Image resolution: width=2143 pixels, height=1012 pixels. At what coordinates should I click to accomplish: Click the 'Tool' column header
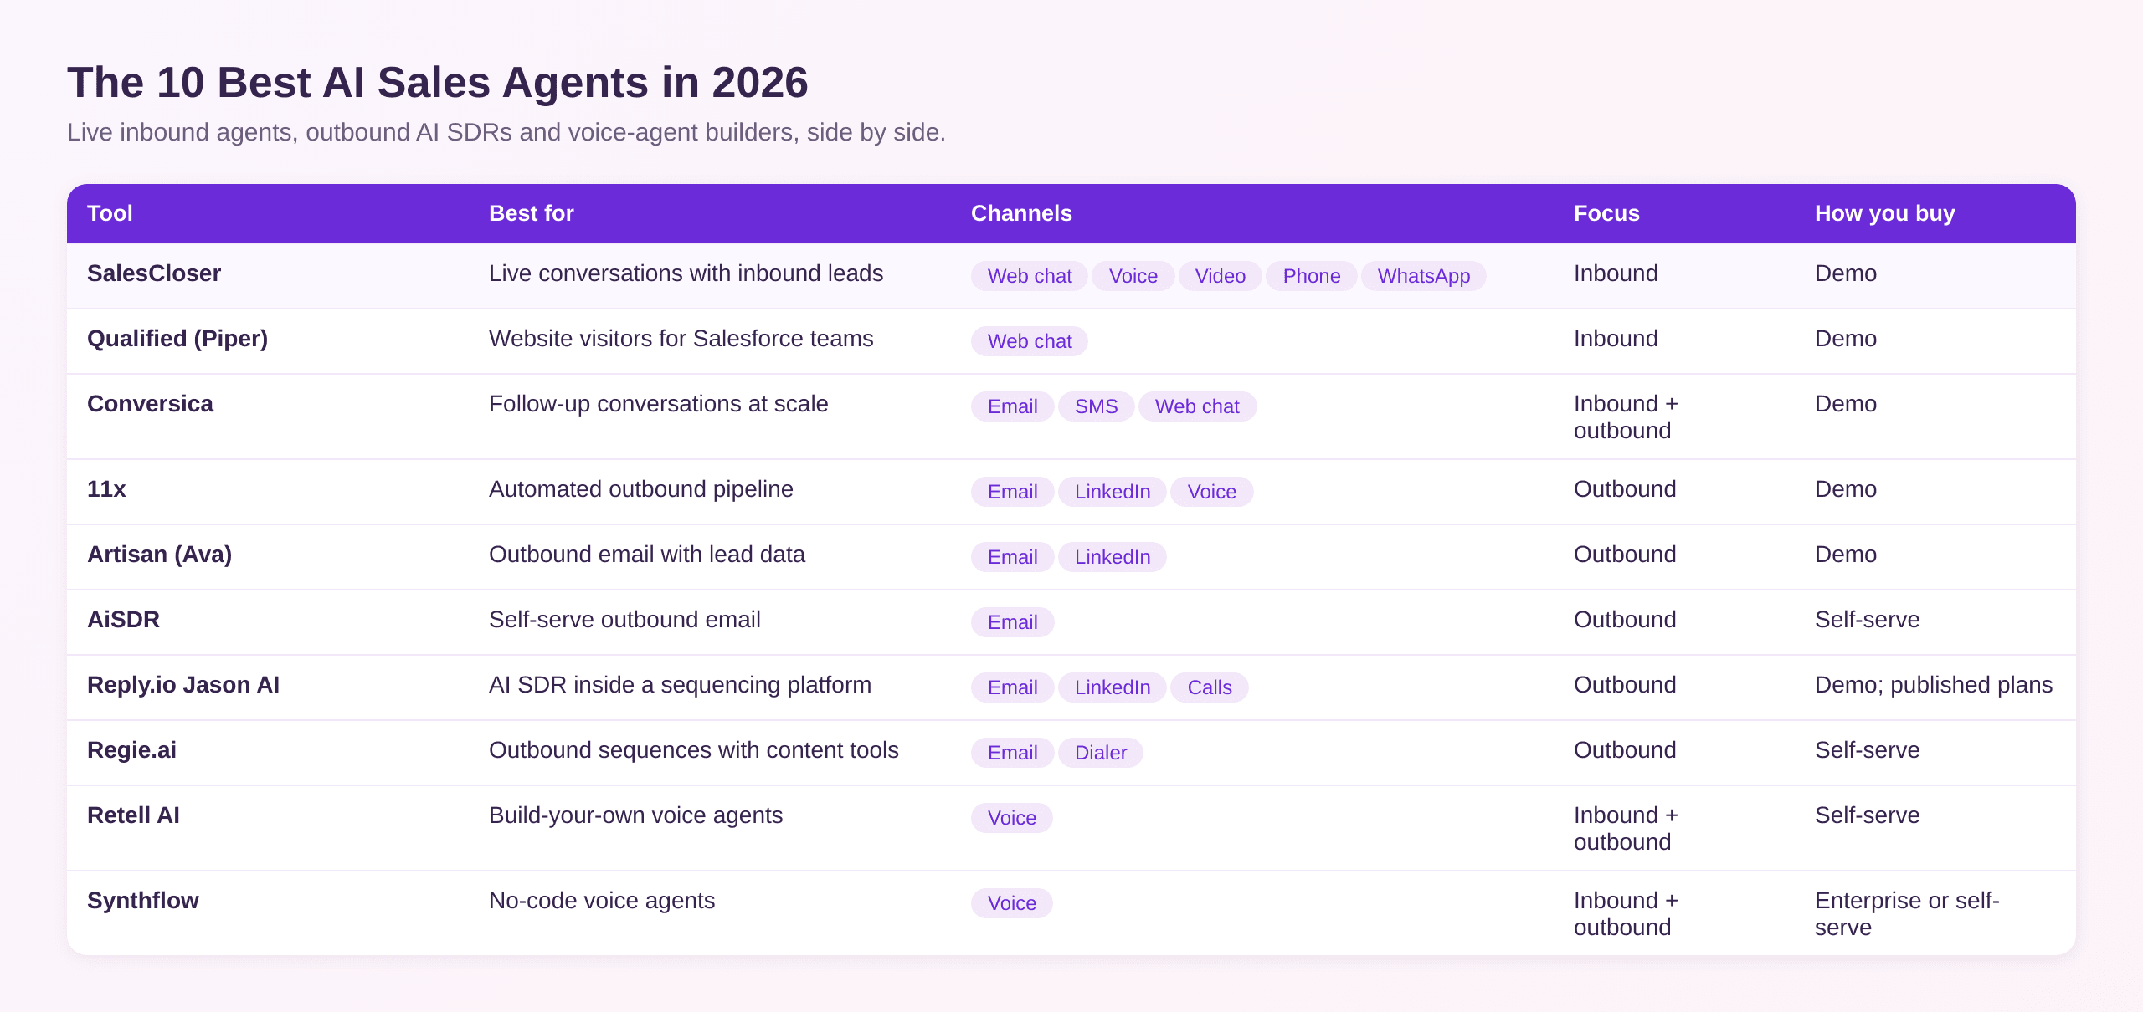[x=110, y=213]
